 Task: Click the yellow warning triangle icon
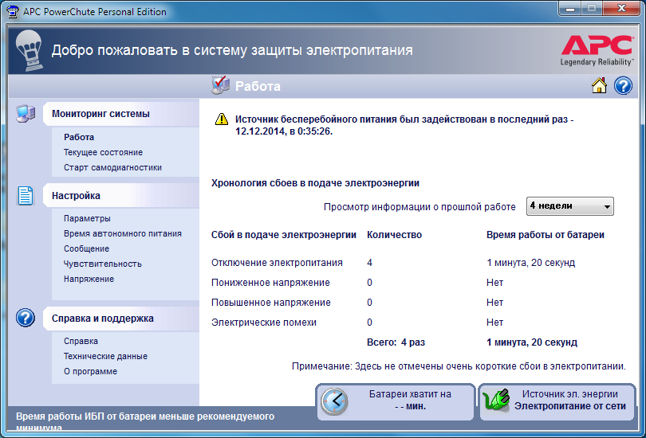(x=222, y=119)
